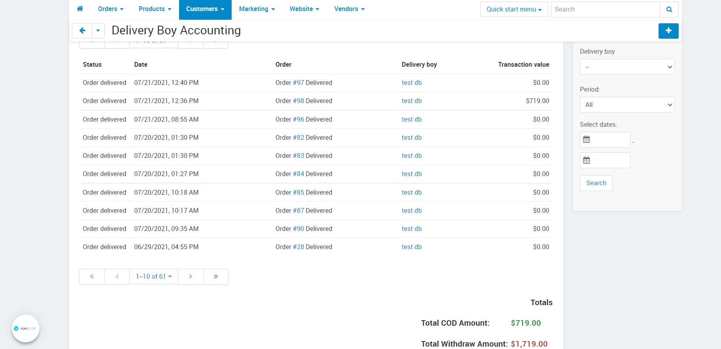Jump to last page in pagination
This screenshot has width=721, height=349.
(216, 276)
